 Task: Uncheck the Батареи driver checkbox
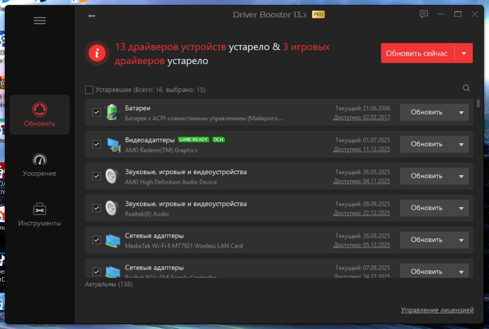[x=96, y=112]
